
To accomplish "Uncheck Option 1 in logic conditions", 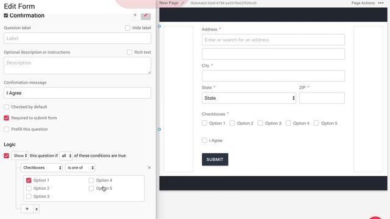I will 29,180.
